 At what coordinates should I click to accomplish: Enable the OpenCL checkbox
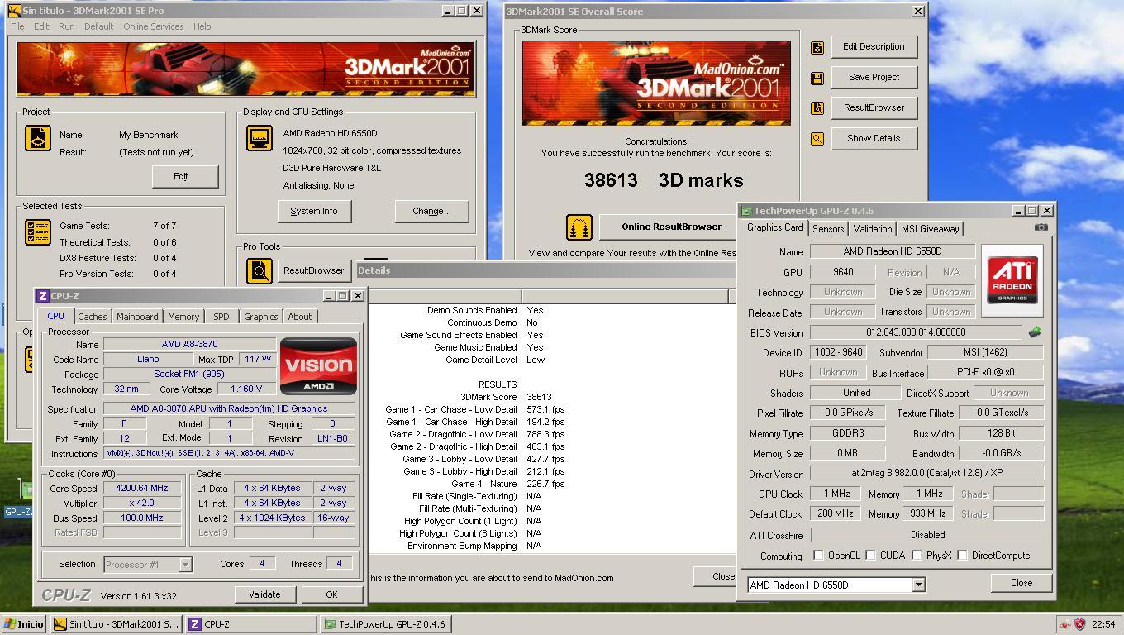818,556
